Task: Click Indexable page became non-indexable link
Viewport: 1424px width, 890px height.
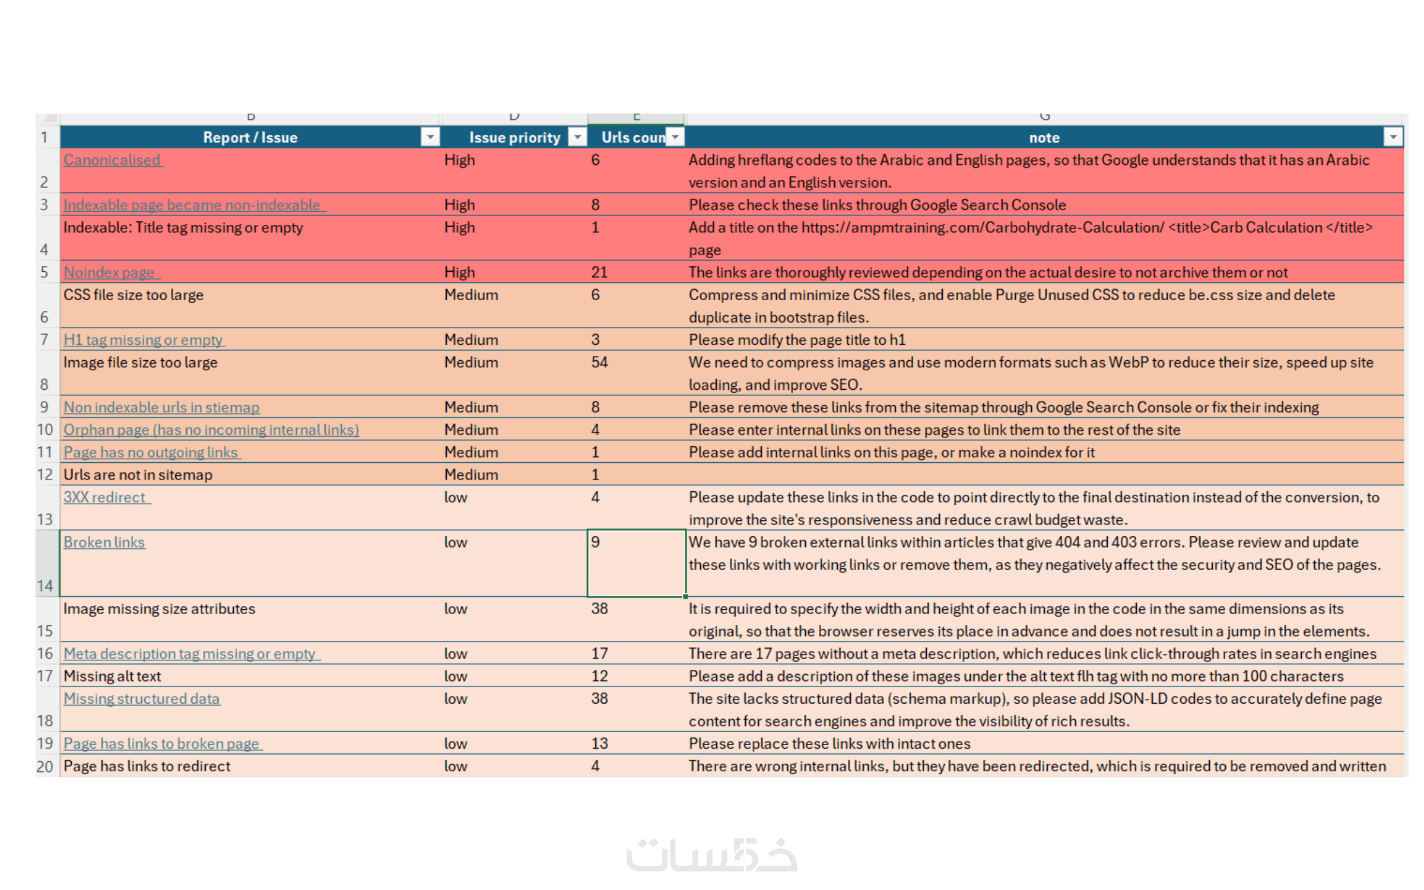Action: tap(192, 205)
